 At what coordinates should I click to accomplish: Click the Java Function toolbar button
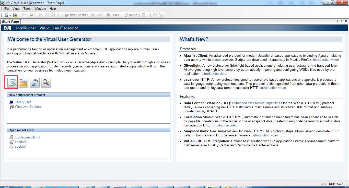pos(76,15)
